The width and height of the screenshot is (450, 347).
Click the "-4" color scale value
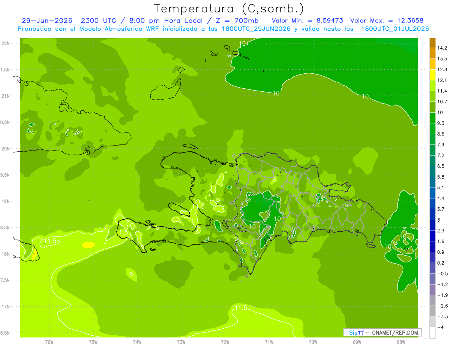tap(440, 328)
